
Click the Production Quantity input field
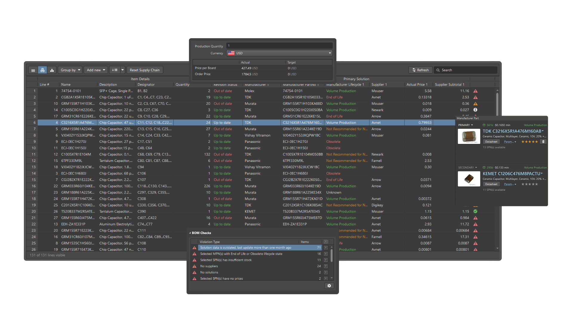pos(279,46)
